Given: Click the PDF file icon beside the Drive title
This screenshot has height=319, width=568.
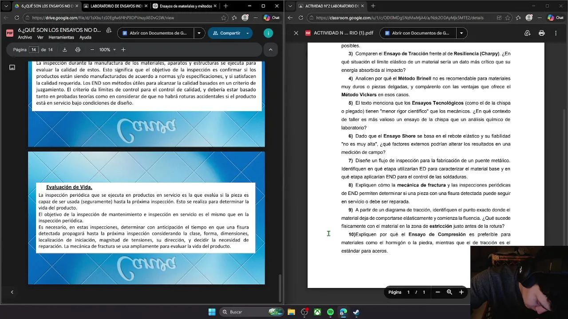Looking at the screenshot, I should click(10, 33).
